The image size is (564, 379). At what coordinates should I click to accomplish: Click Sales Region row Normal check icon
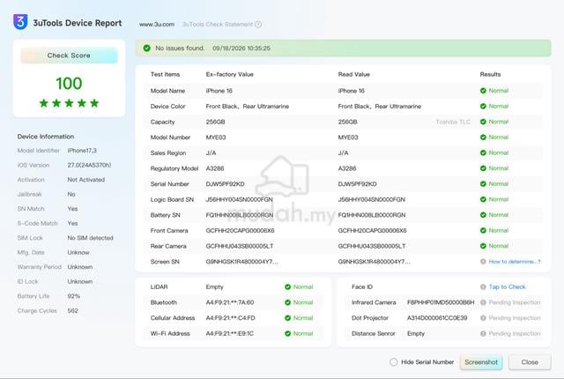(x=483, y=152)
